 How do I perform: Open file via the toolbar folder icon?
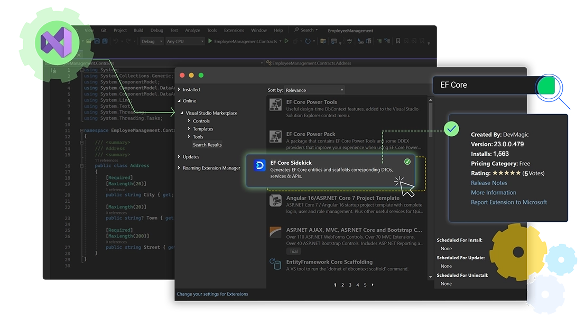tap(89, 41)
